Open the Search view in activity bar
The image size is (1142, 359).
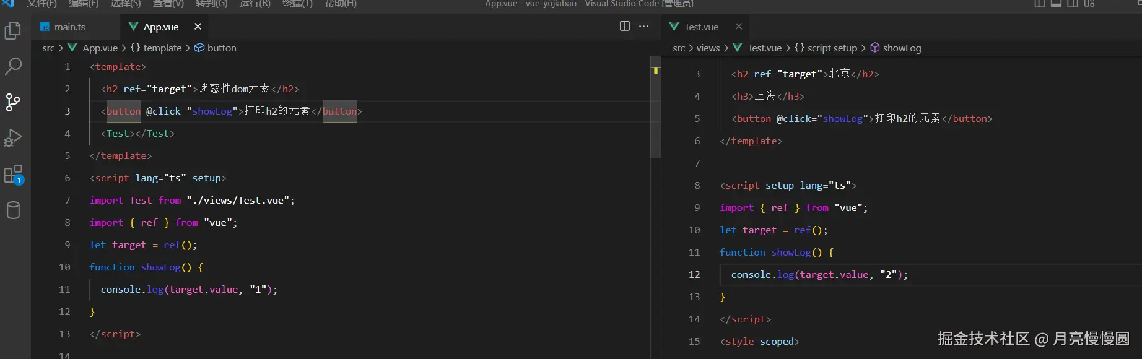(13, 66)
